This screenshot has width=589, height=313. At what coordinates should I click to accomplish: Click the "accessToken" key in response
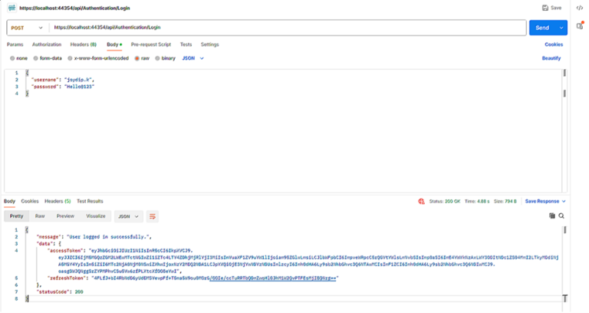[65, 251]
